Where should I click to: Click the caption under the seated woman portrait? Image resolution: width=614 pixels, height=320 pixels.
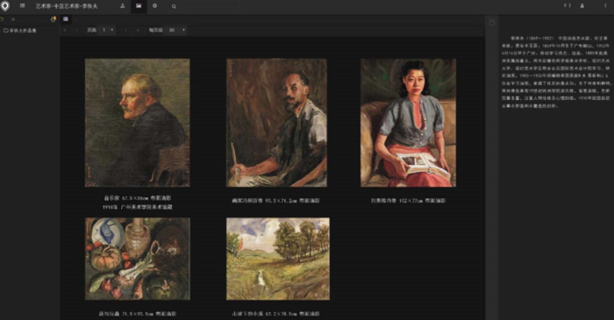click(408, 201)
